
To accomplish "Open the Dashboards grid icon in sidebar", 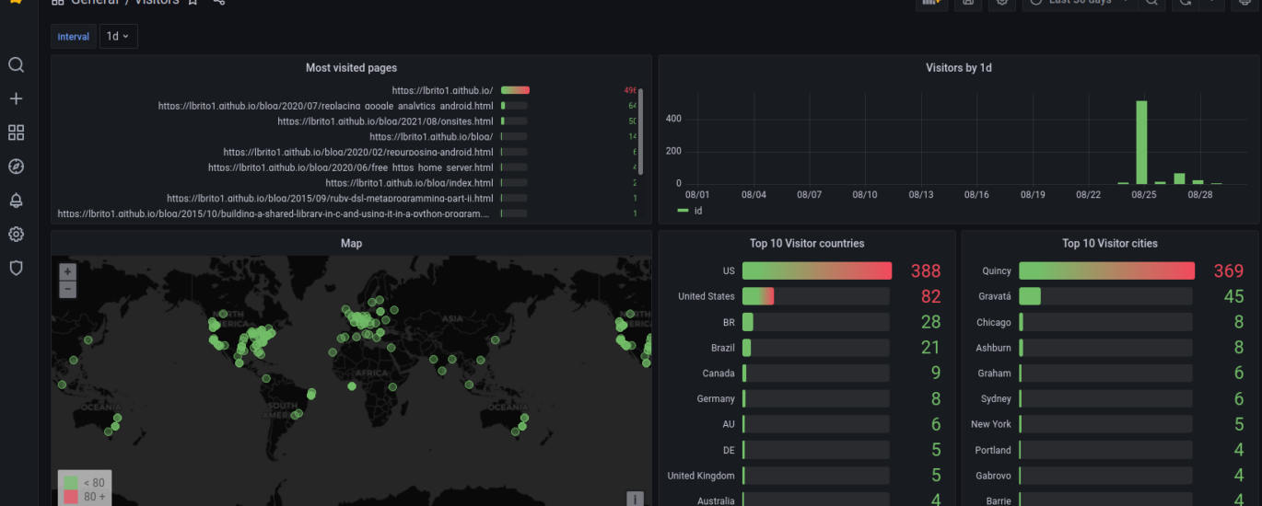I will pyautogui.click(x=16, y=132).
